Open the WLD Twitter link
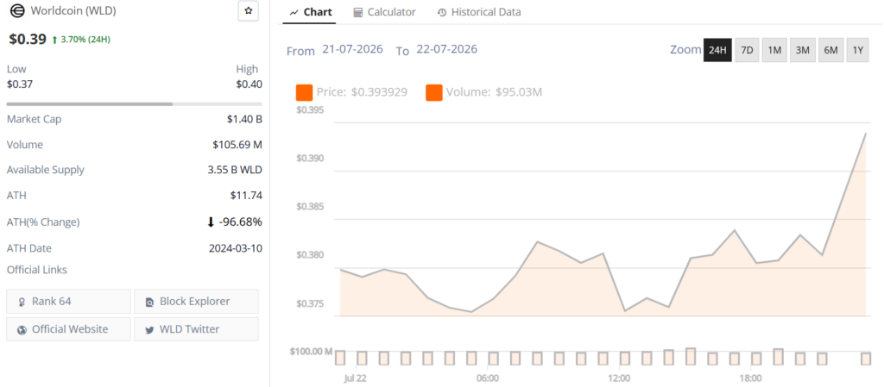Screen dimensions: 884x387 (196, 329)
